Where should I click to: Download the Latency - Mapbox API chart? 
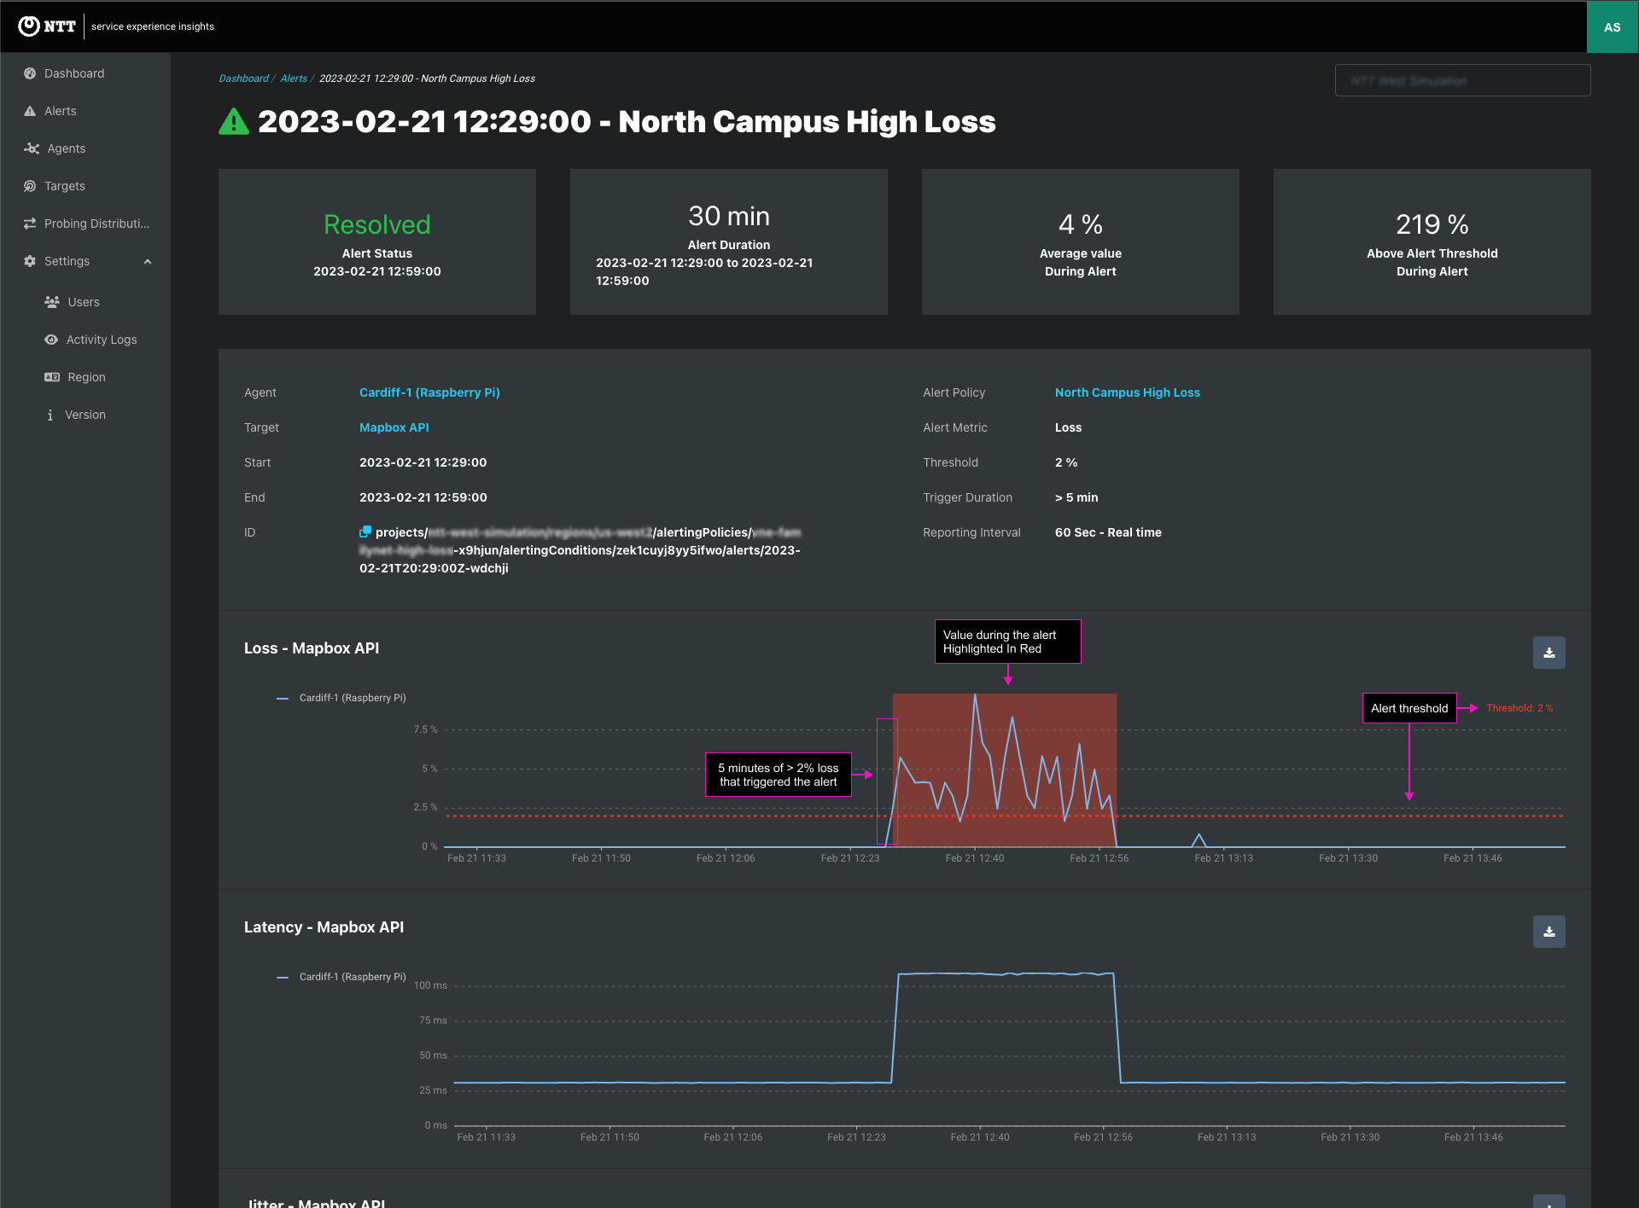click(x=1549, y=932)
